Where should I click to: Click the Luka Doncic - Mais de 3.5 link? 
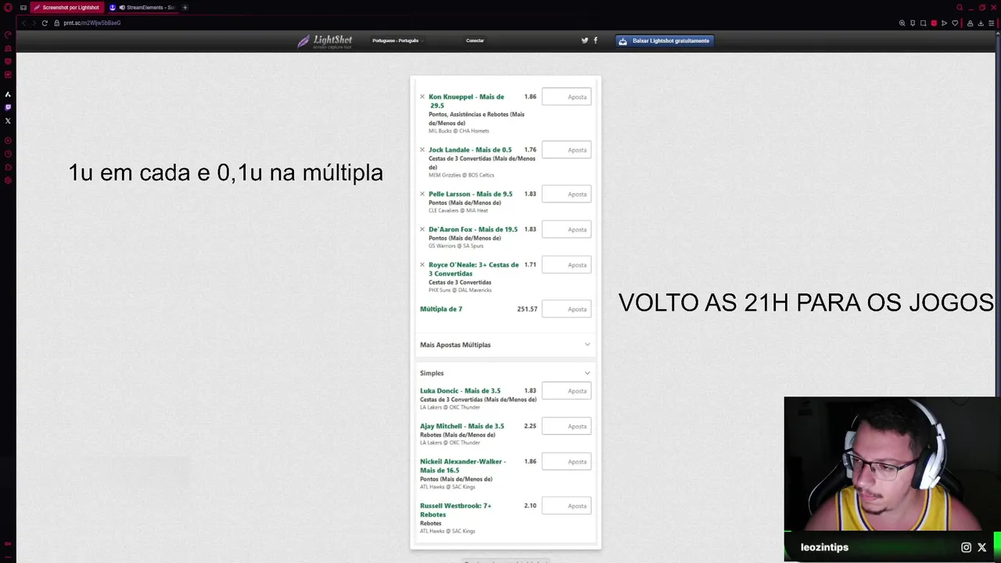(x=460, y=391)
